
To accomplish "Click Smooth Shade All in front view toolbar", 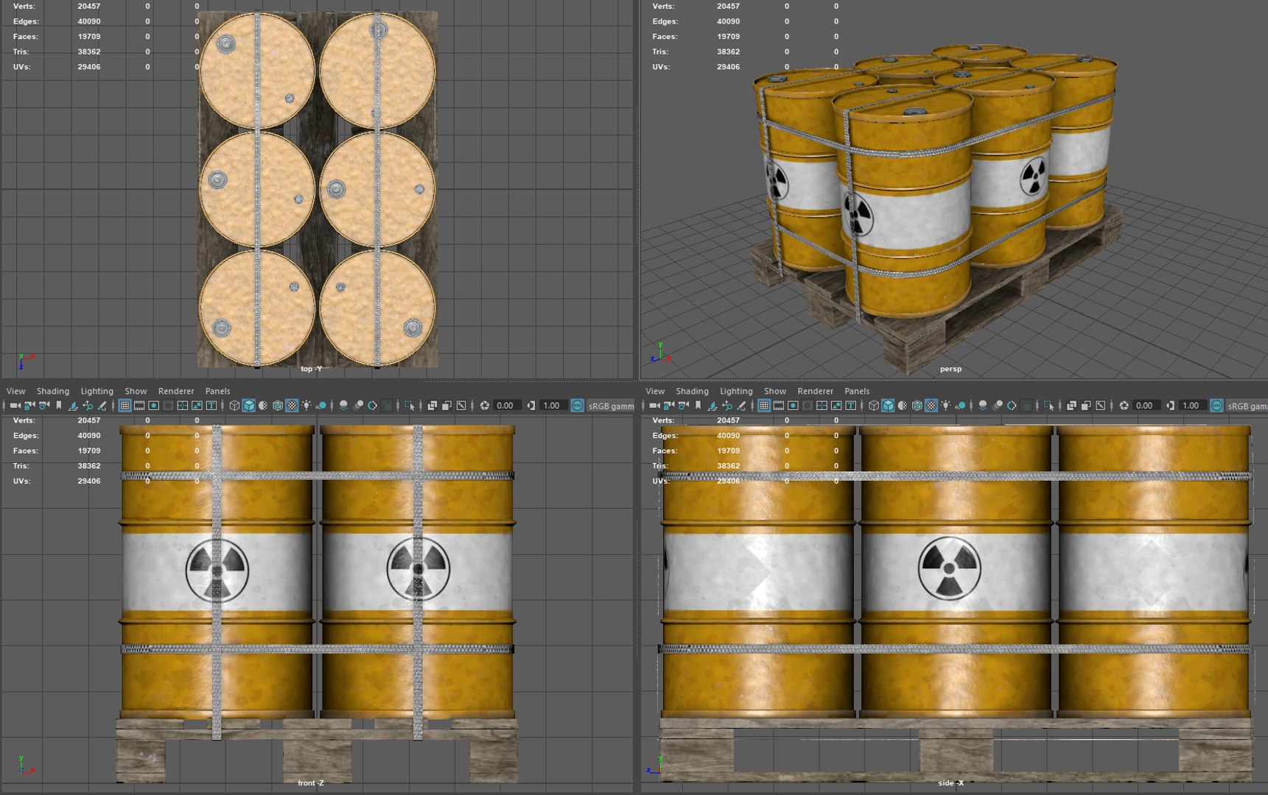I will point(249,406).
